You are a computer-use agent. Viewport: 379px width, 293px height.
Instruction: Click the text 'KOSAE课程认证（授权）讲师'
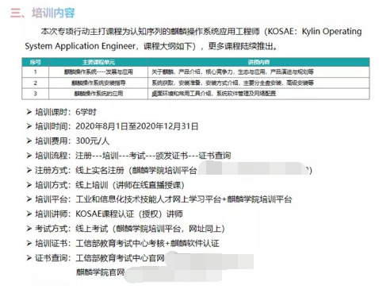tap(129, 214)
